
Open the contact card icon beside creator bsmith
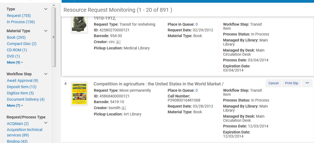pos(124,108)
